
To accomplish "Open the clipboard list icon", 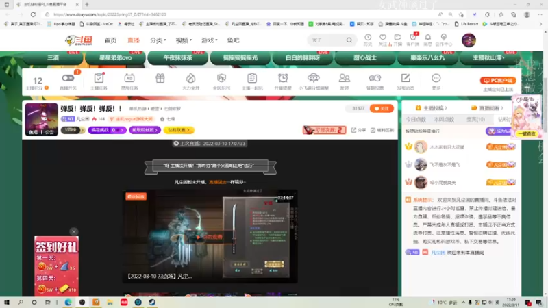I will 252,78.
